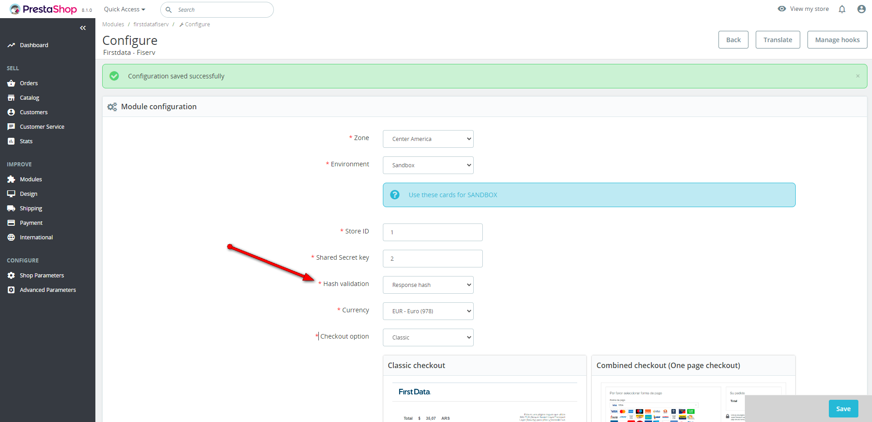This screenshot has width=872, height=422.
Task: Click the Shared Secret key field
Action: coord(433,259)
